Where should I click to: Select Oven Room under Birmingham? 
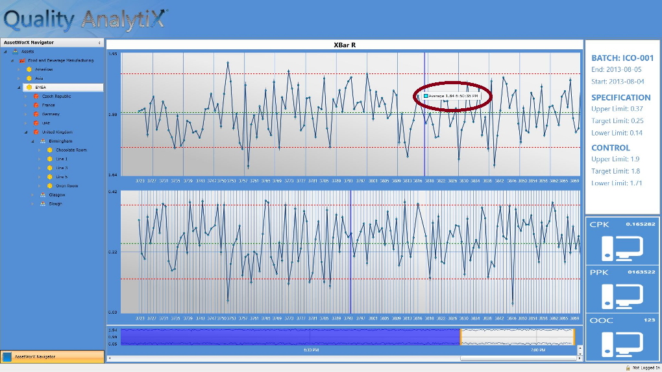(67, 185)
